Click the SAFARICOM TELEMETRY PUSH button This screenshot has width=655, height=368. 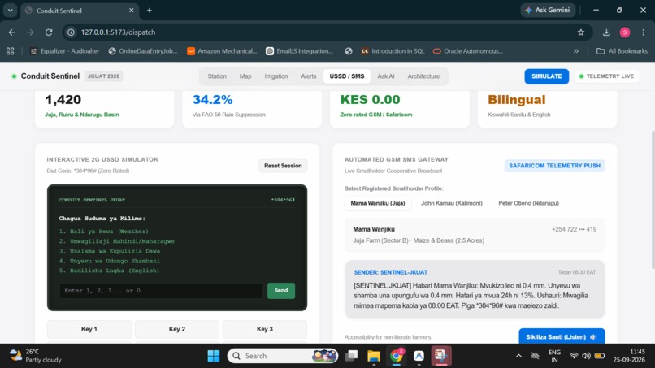(554, 166)
